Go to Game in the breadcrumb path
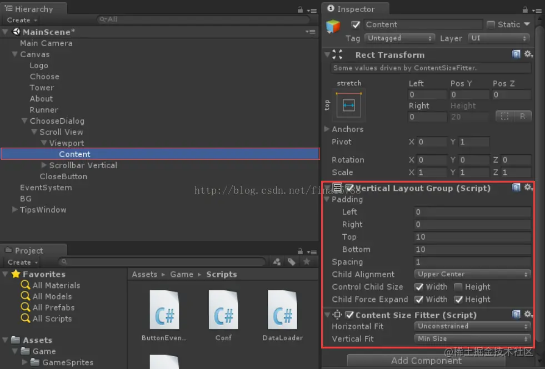The height and width of the screenshot is (369, 545). [182, 274]
